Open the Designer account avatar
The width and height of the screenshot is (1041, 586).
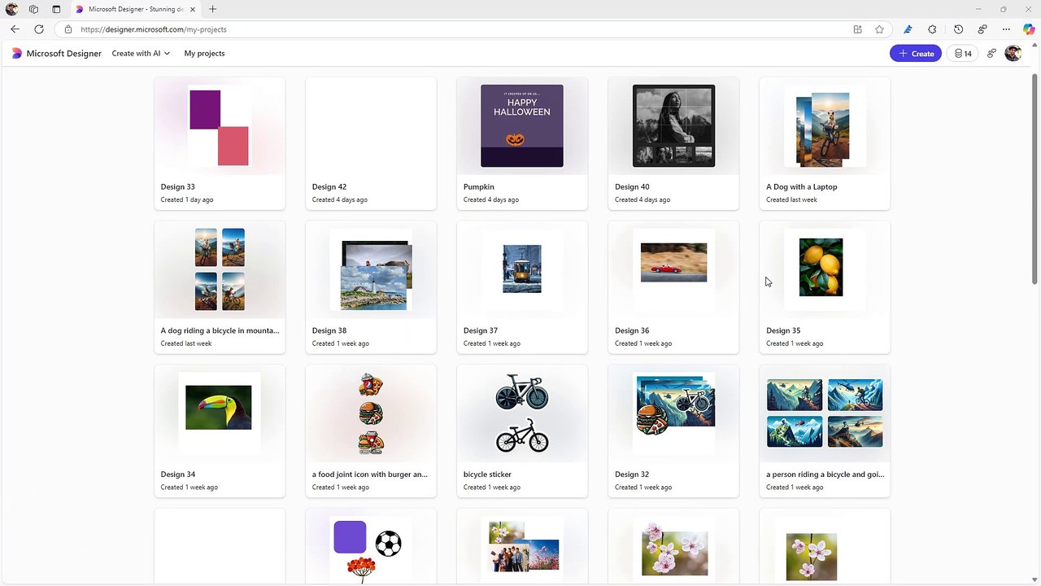[1013, 54]
